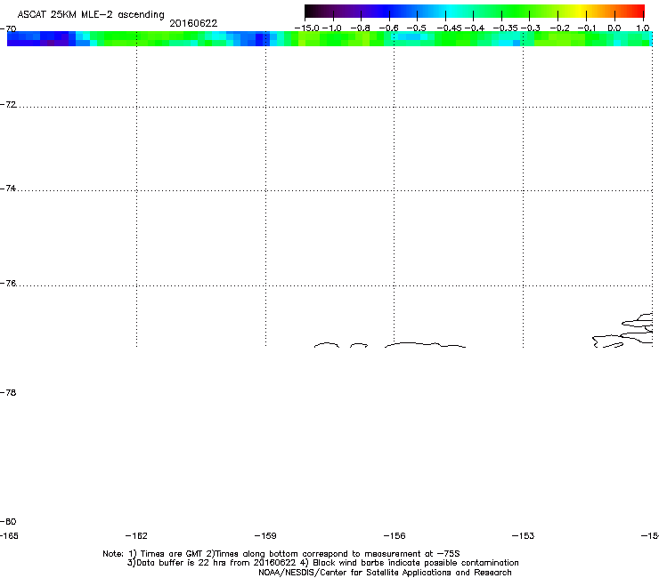The width and height of the screenshot is (659, 578).
Task: Click the 'ASCAT 25KM MLE-2 ascending' title text
Action: (x=91, y=15)
